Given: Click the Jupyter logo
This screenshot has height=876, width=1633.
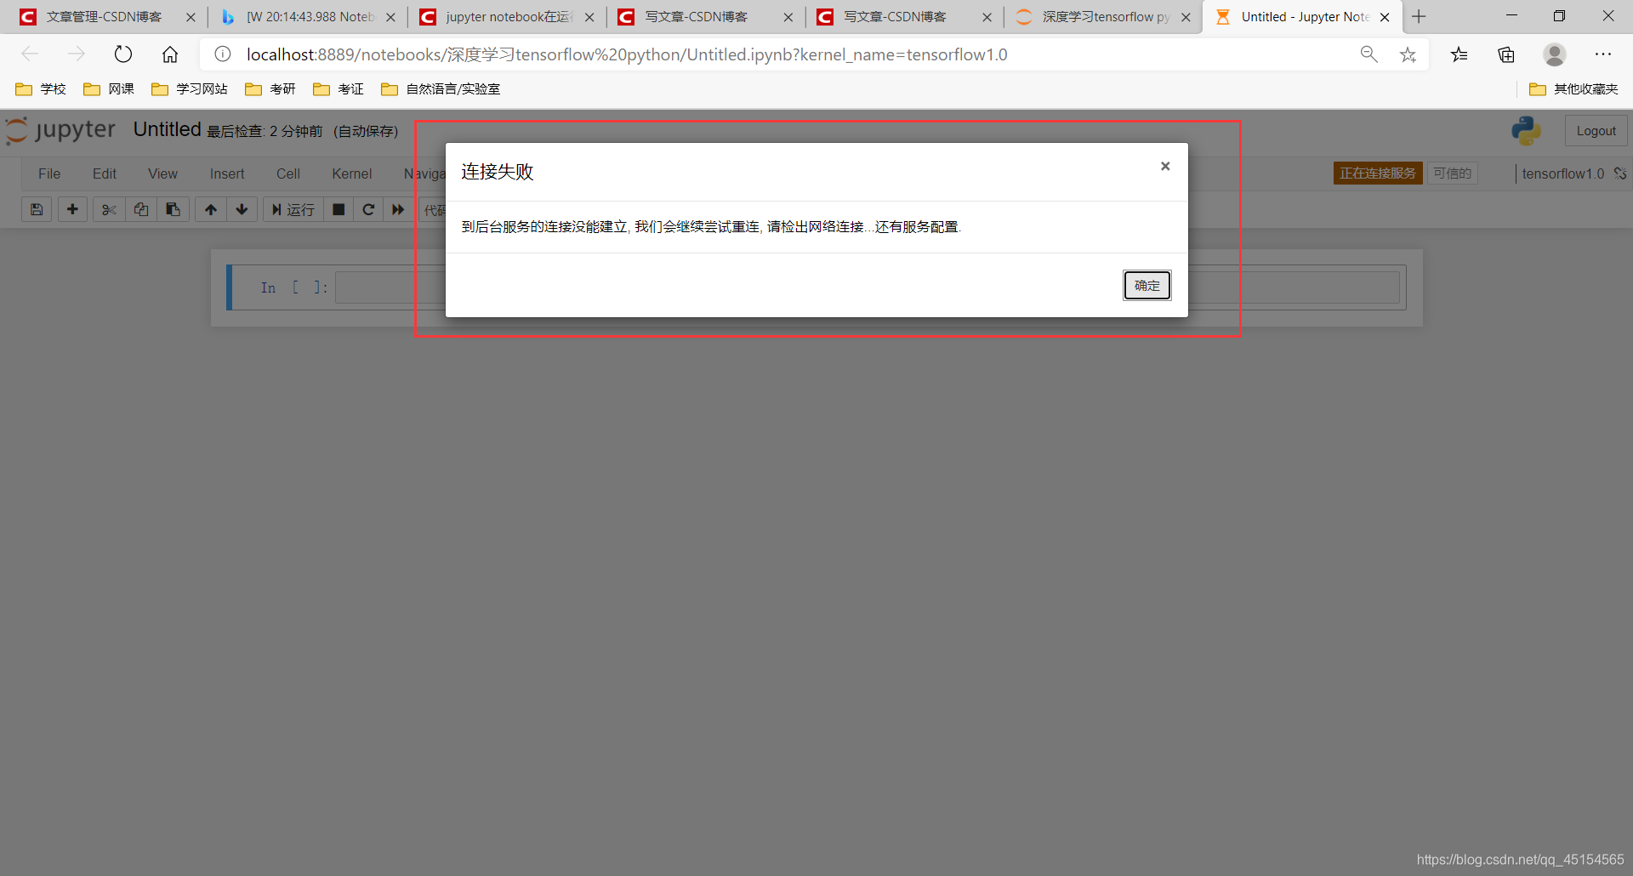Looking at the screenshot, I should coord(60,130).
